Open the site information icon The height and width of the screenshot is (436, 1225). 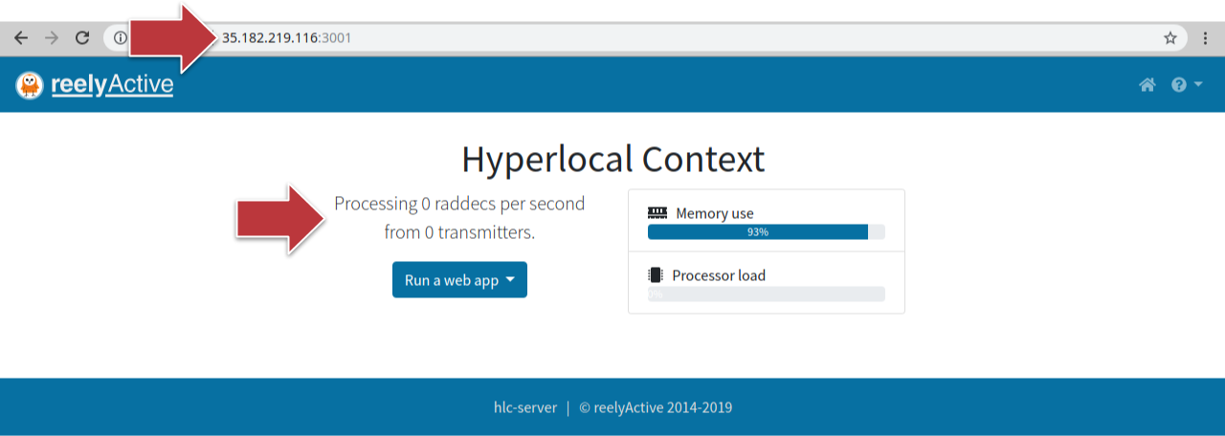click(120, 38)
